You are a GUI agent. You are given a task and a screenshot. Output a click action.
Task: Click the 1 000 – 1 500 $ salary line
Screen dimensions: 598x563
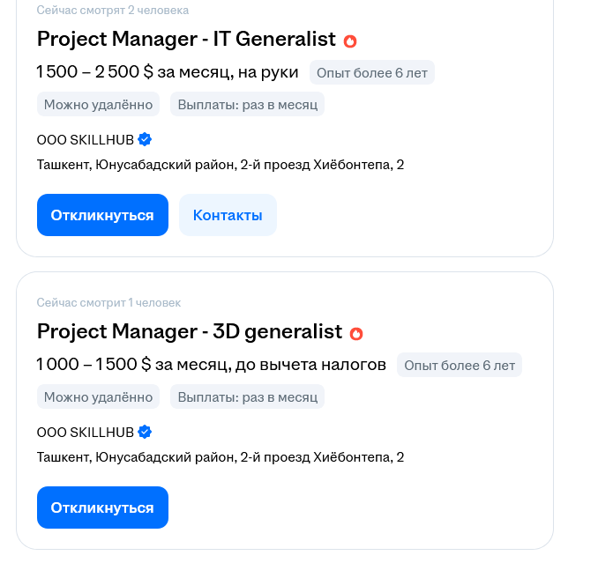(x=211, y=364)
